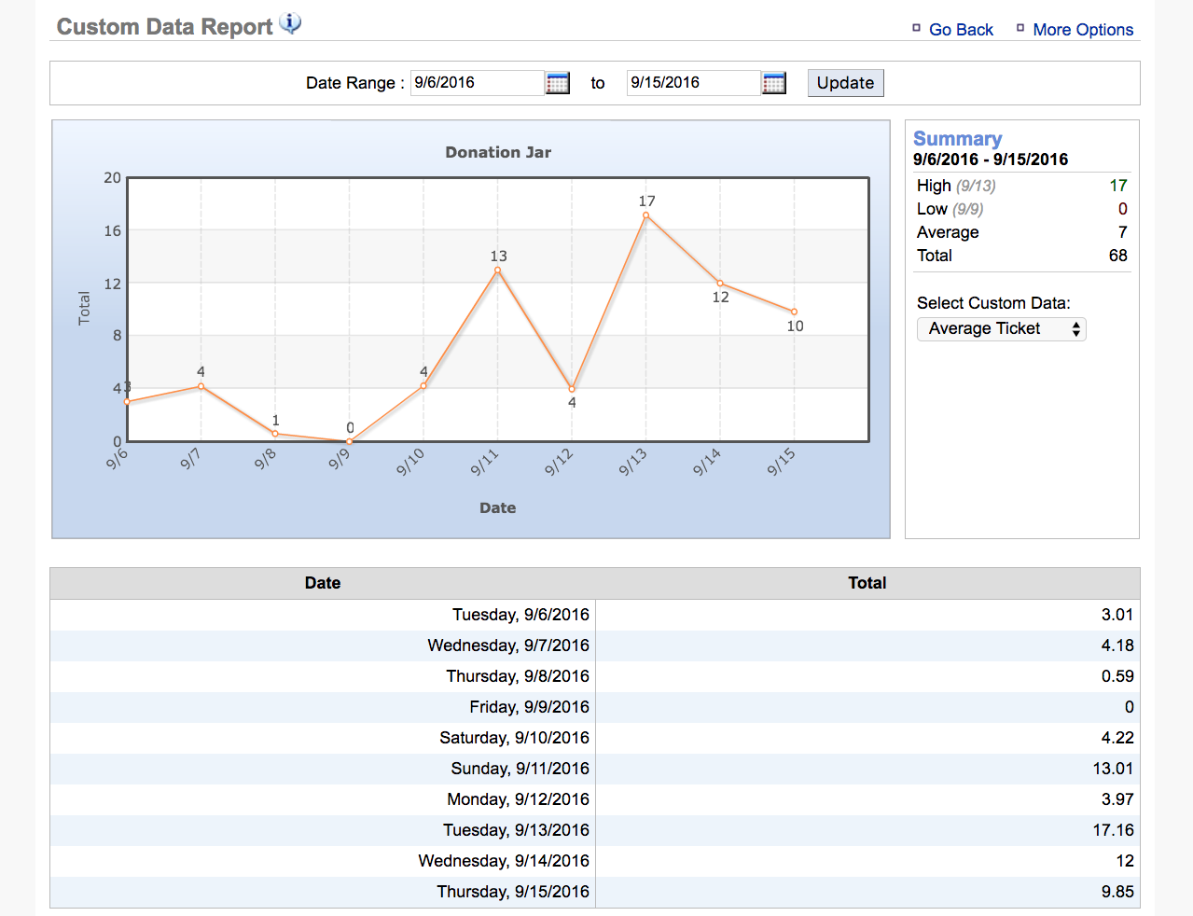Click the Date column header
This screenshot has width=1193, height=916.
tap(323, 583)
